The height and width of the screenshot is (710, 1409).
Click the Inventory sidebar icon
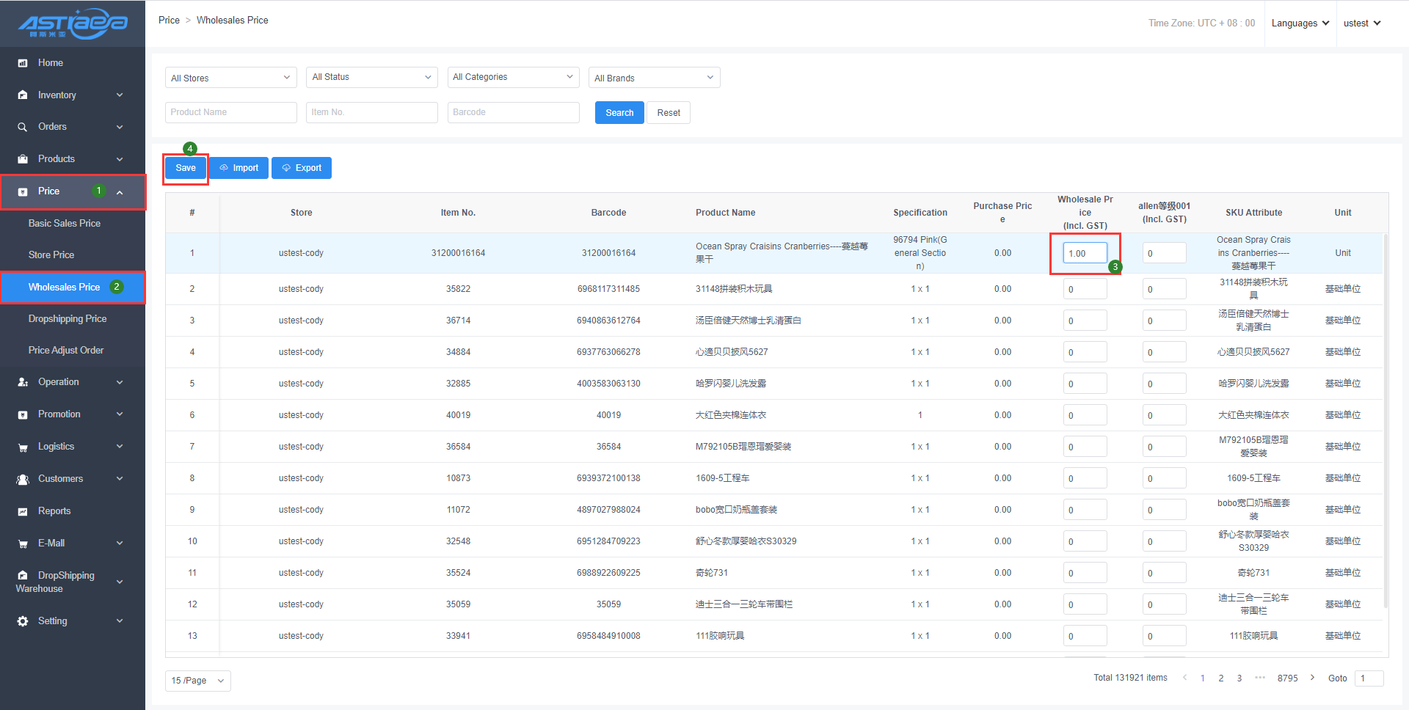pyautogui.click(x=23, y=95)
